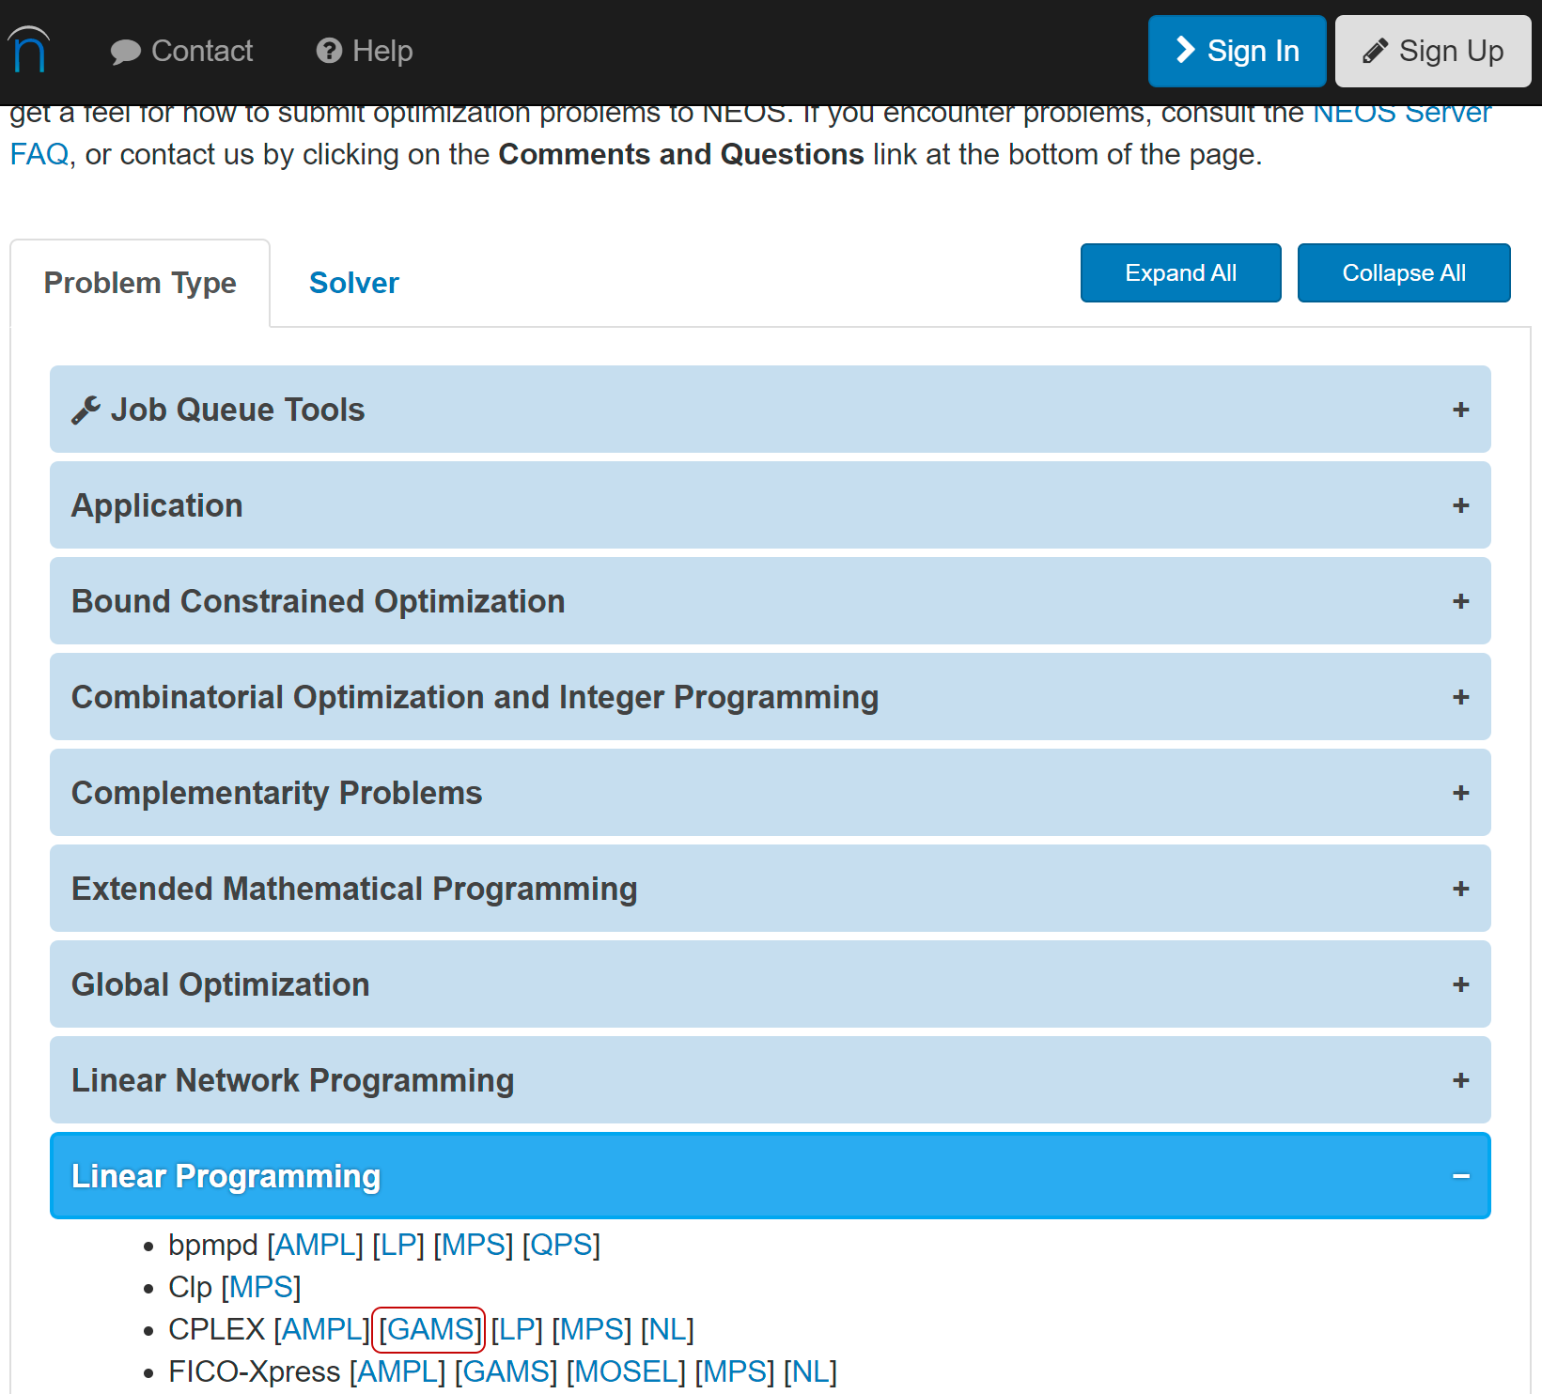Screen dimensions: 1542x1394
Task: Click the NEOS logo icon
Action: click(28, 50)
